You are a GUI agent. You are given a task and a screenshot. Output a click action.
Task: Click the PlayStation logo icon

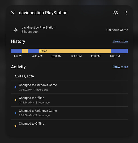coord(15,30)
